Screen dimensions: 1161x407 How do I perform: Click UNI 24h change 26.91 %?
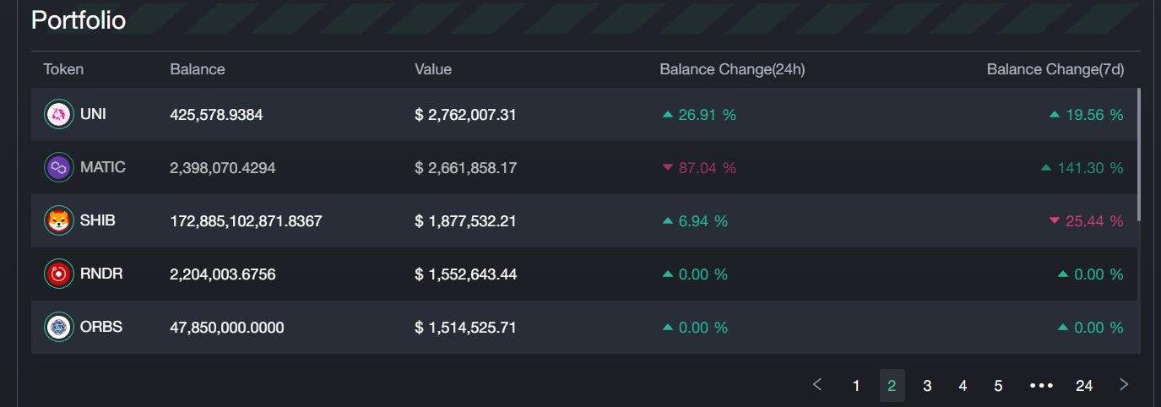[x=699, y=115]
